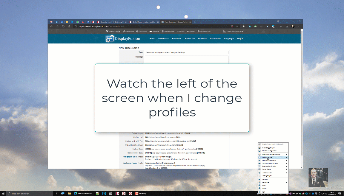Screen dimensions: 344x196
Task: Bookmark the page using the star icon
Action: (237, 27)
